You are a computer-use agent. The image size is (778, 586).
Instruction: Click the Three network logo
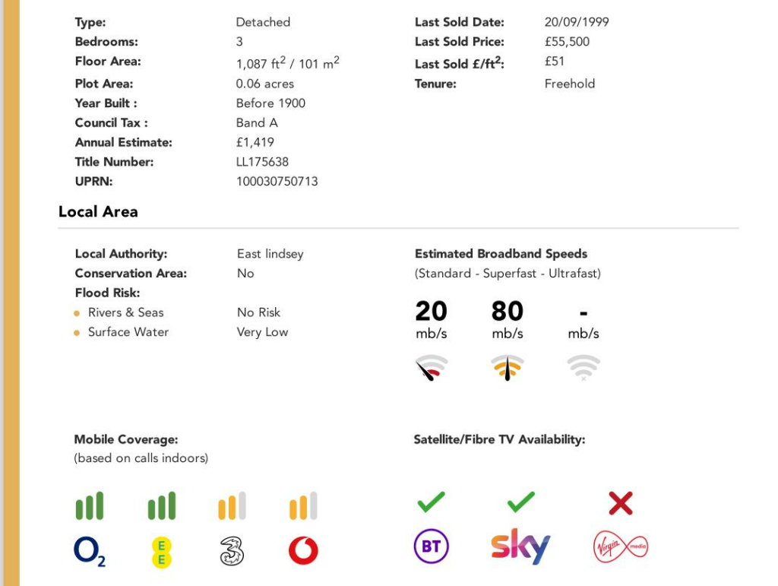click(232, 551)
